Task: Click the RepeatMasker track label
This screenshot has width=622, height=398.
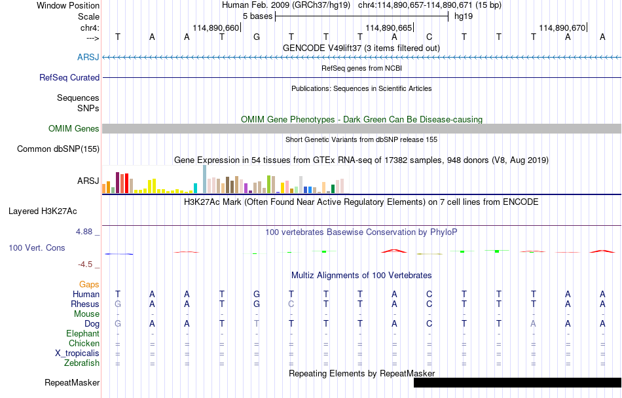Action: click(x=72, y=382)
